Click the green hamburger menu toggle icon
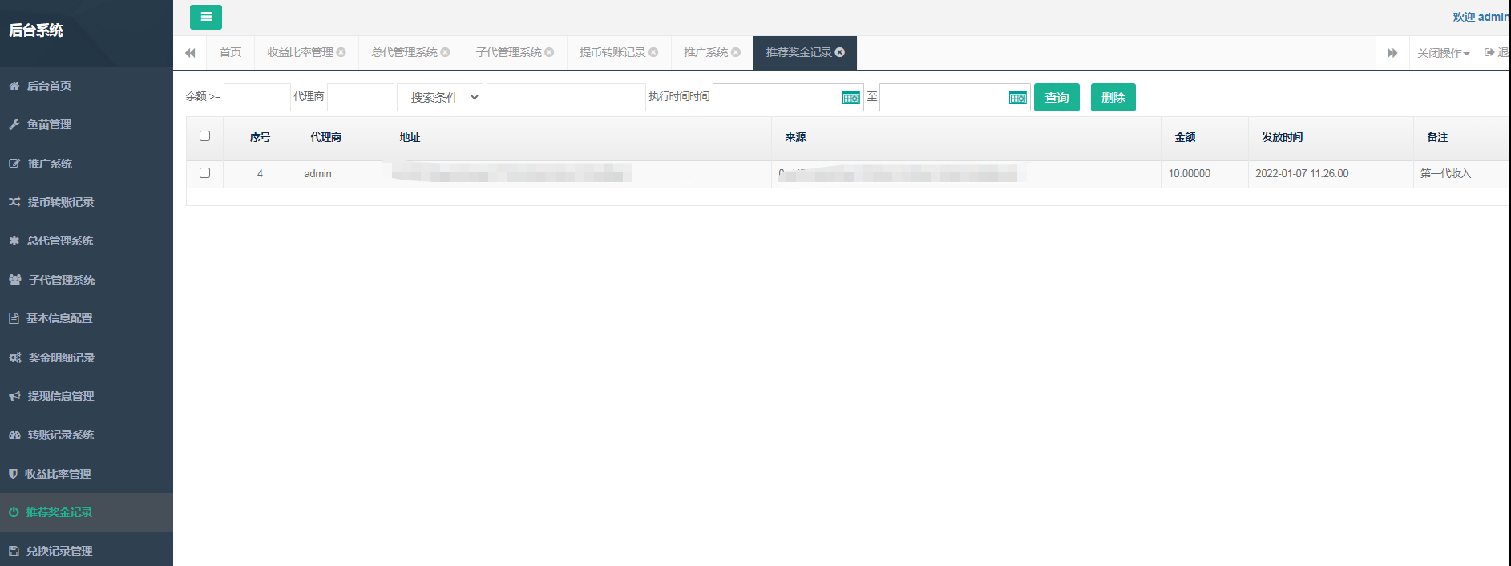The width and height of the screenshot is (1511, 566). click(206, 17)
